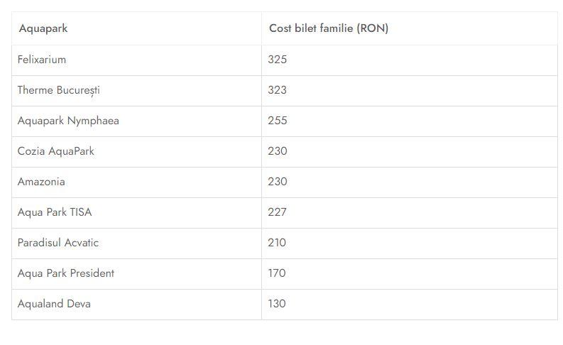The width and height of the screenshot is (563, 345).
Task: Click the Cost bilet familie (RON) header
Action: [329, 29]
